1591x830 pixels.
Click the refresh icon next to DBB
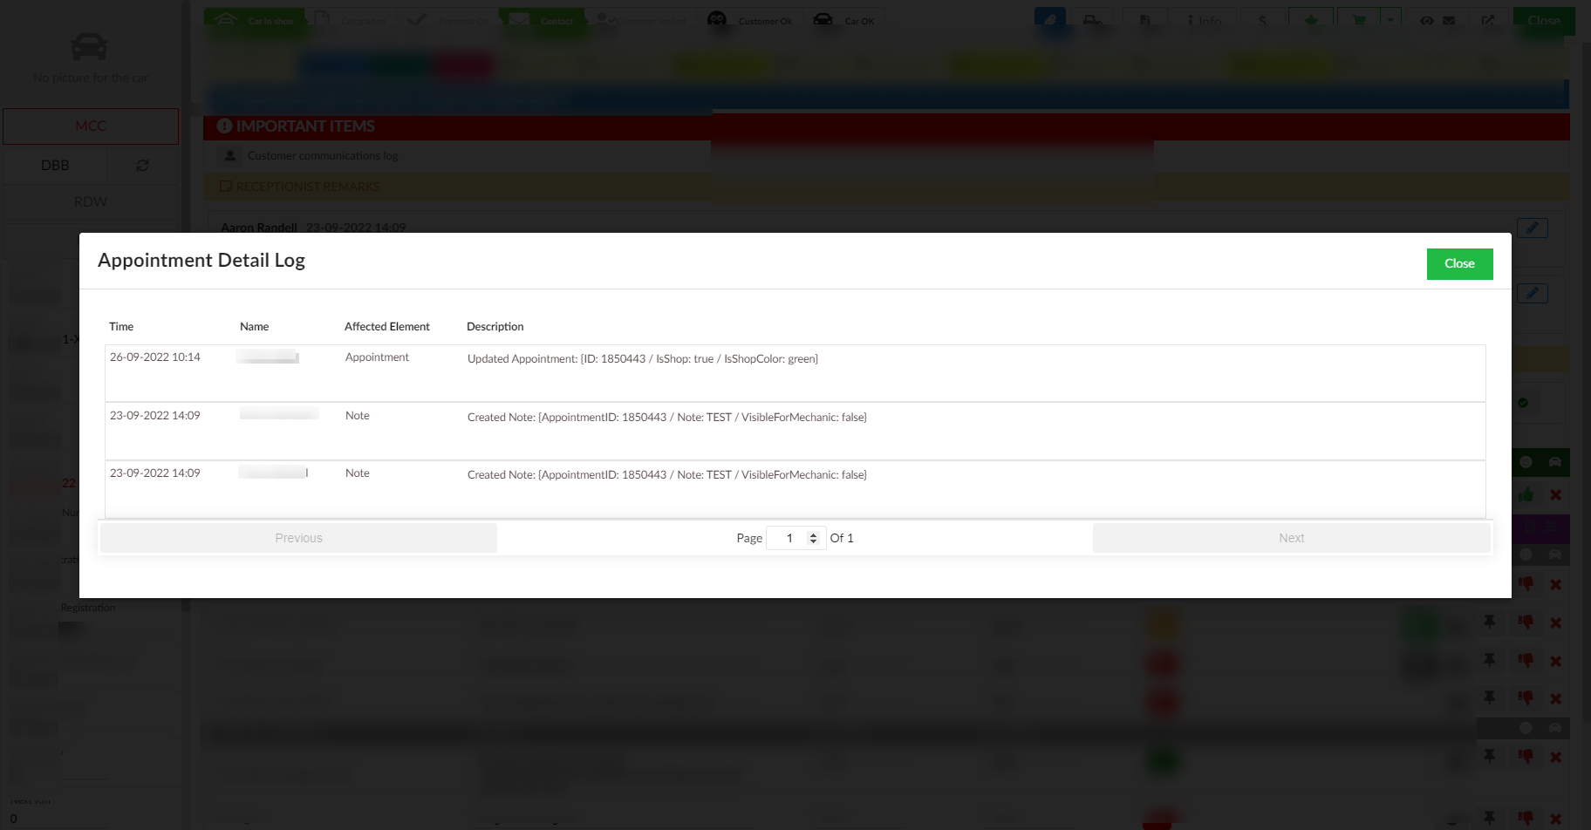tap(142, 166)
